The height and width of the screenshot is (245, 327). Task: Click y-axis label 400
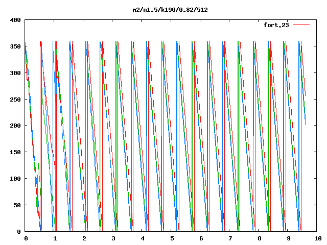[15, 20]
